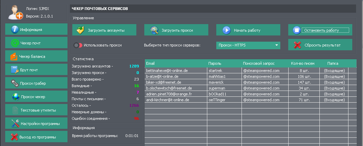
Task: Open the Прокси - HTTPS dropdown
Action: pyautogui.click(x=248, y=45)
